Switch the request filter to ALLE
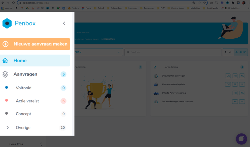Image resolution: width=250 pixels, height=147 pixels. (241, 52)
